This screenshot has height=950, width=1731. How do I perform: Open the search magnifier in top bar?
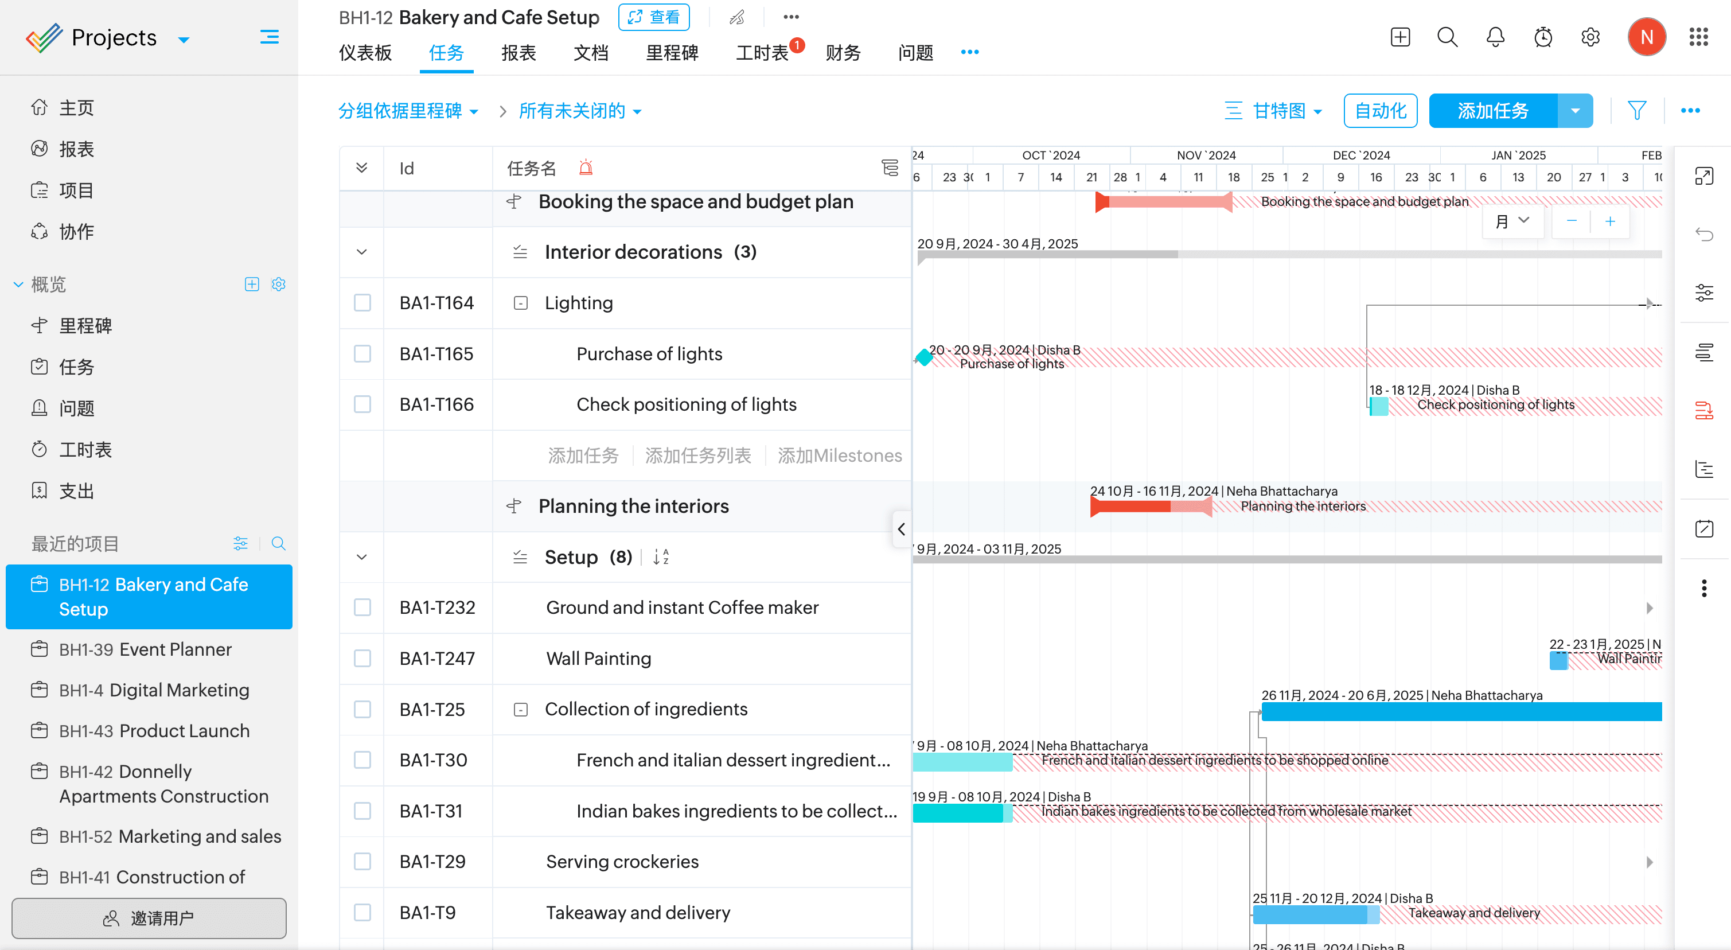[x=1447, y=37]
